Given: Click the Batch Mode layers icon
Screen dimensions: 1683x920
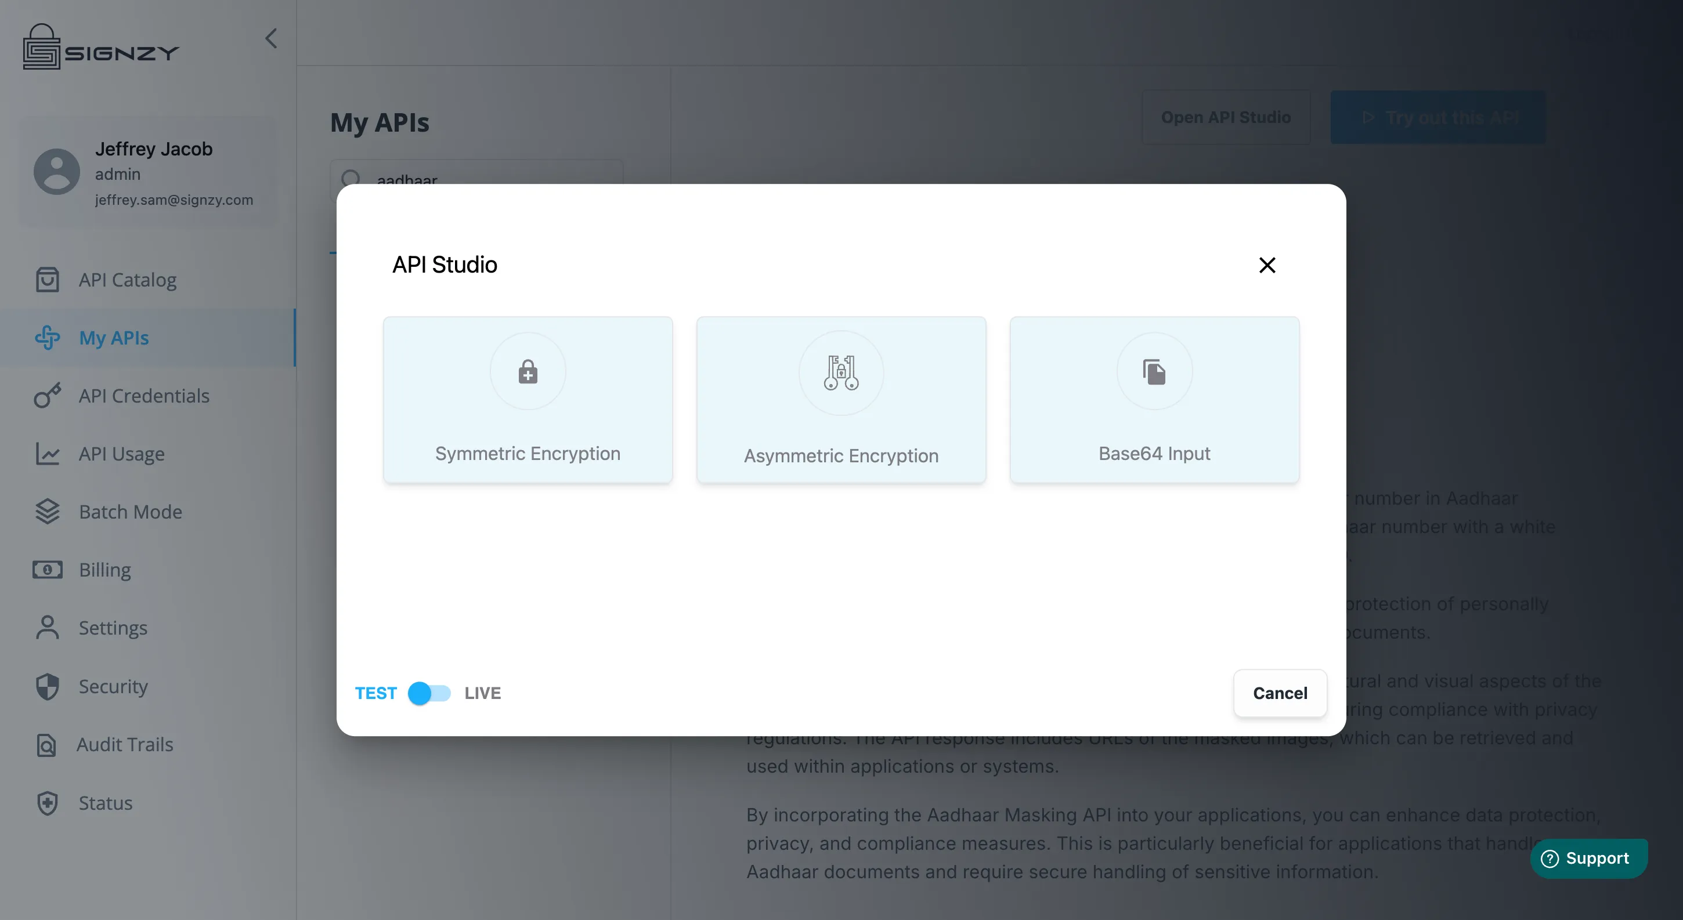Looking at the screenshot, I should (x=47, y=511).
